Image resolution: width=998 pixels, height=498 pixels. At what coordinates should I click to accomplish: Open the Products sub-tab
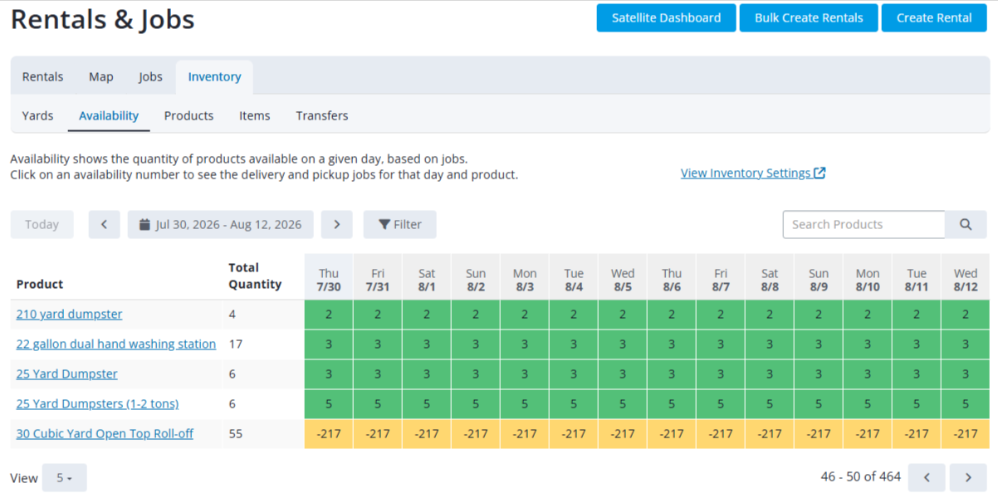point(188,115)
